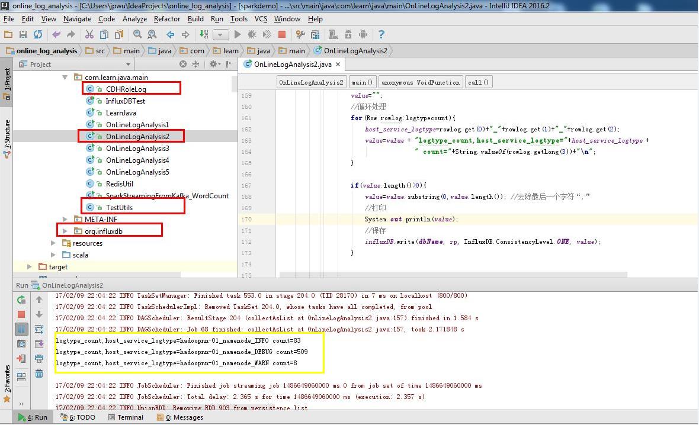The height and width of the screenshot is (425, 699).
Task: Click the Paste toolbar icon
Action: point(119,34)
